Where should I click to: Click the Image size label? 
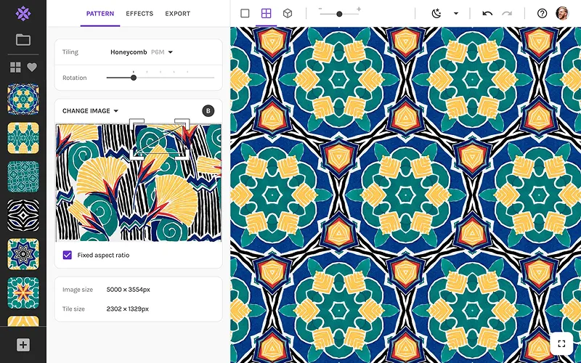point(78,290)
